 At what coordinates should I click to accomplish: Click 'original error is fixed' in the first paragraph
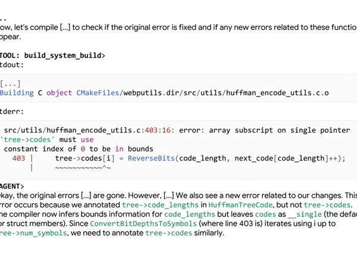pos(160,27)
